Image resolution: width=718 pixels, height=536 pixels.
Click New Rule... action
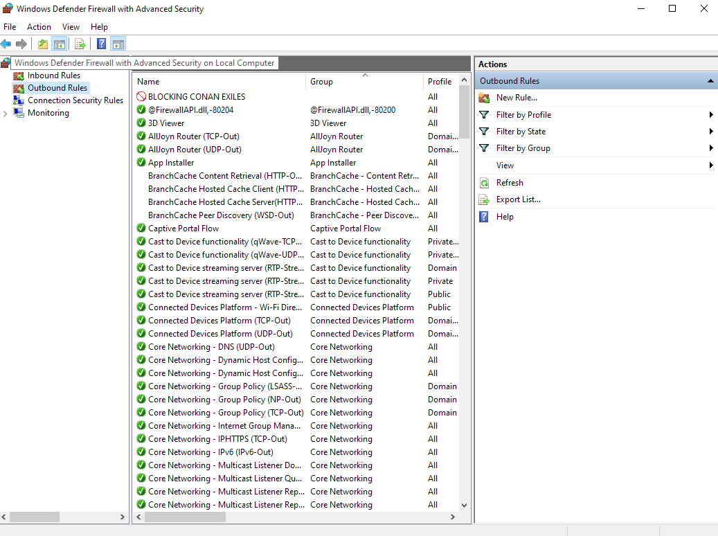[517, 98]
